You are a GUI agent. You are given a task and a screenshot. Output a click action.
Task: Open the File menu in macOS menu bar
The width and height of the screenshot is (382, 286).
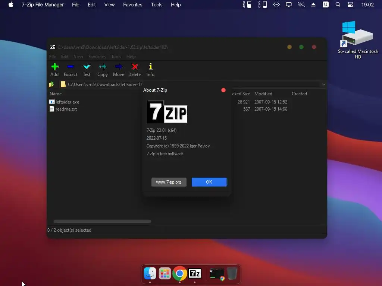point(75,4)
